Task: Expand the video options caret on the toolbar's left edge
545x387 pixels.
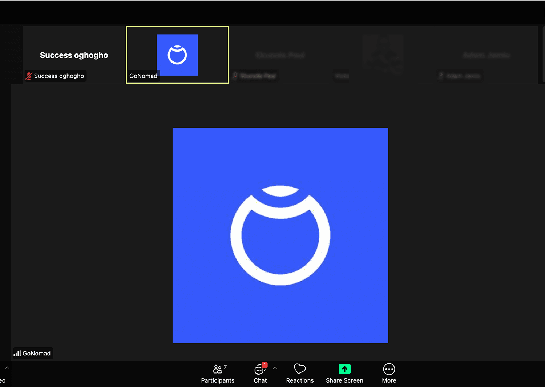Action: coord(7,368)
